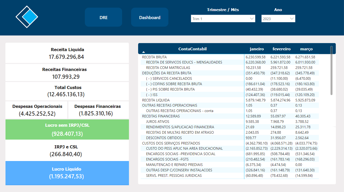
Task: Expand the Trimestre / Mês dropdown
Action: pyautogui.click(x=223, y=19)
